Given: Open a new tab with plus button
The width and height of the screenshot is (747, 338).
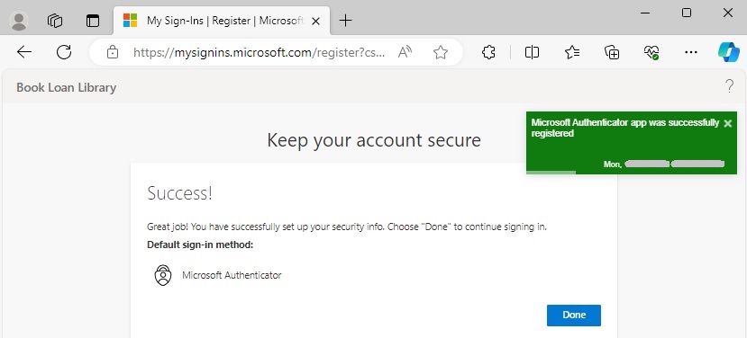Looking at the screenshot, I should click(345, 21).
